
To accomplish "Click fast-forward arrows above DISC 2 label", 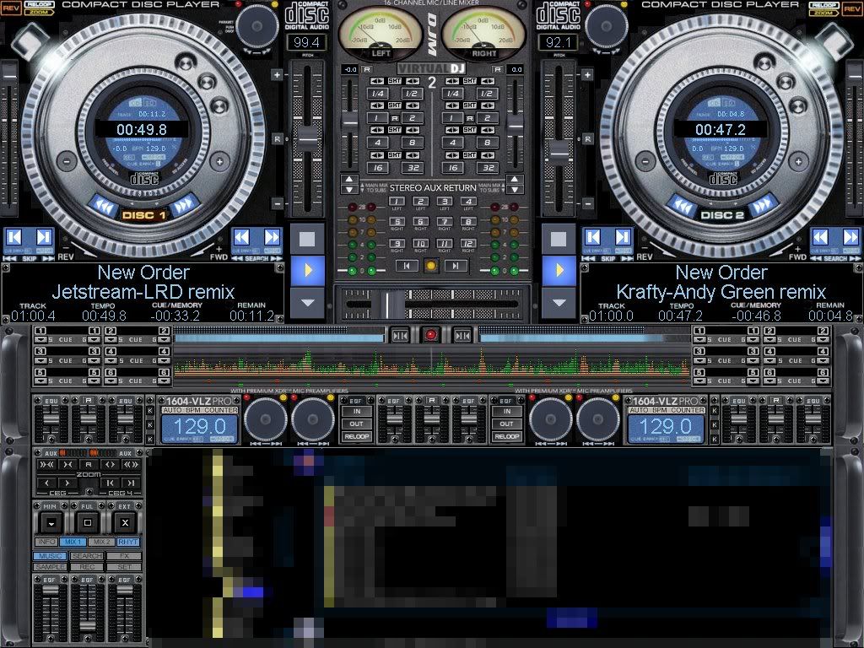I will (x=763, y=205).
